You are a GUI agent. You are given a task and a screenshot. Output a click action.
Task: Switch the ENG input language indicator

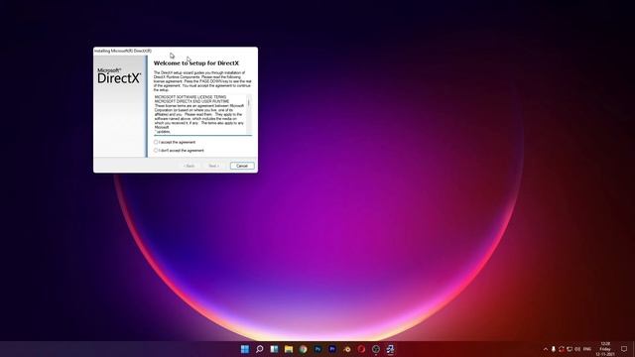(x=587, y=349)
